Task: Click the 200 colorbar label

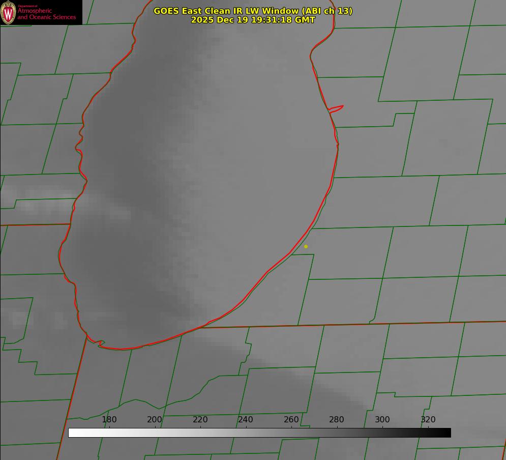Action: [x=155, y=420]
